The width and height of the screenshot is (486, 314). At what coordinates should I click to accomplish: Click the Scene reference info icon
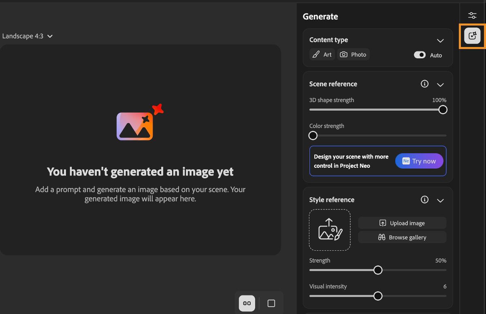[424, 84]
